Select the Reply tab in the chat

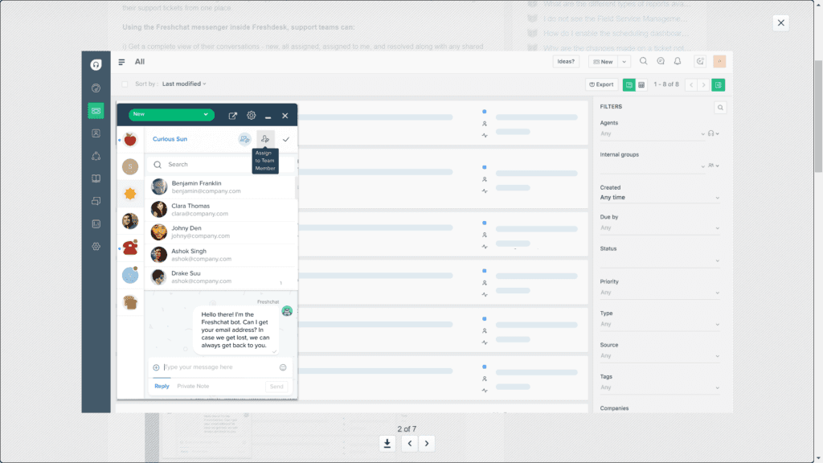161,386
